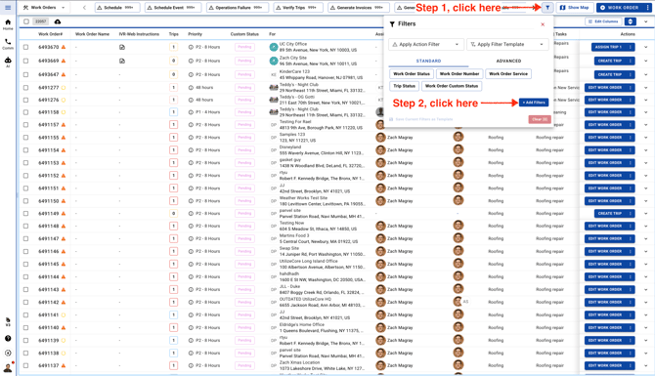Click the target icon near sidebar bottom
Viewport: 655px width, 376px height.
[x=8, y=353]
